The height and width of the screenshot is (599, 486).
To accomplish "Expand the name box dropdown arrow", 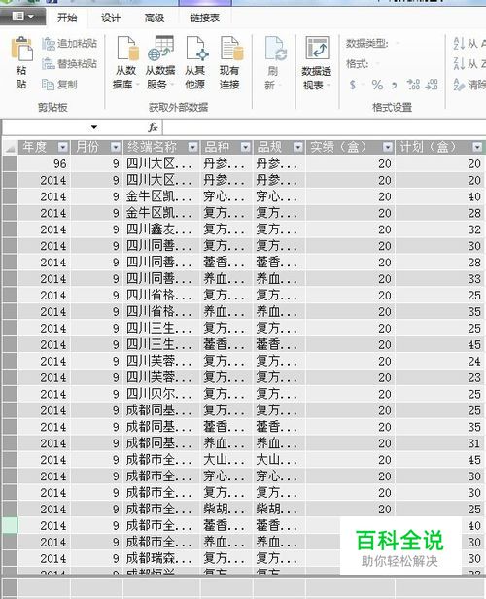I will [x=94, y=127].
